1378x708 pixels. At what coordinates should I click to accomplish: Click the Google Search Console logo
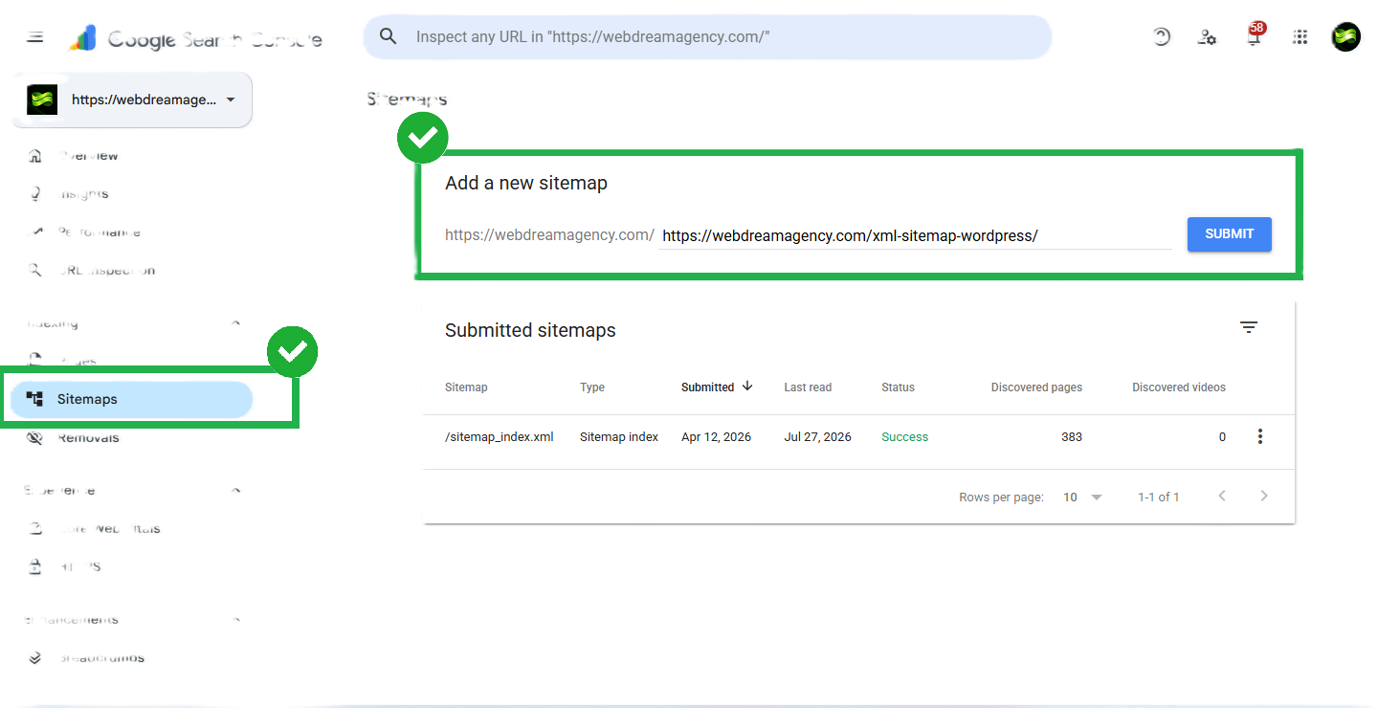(x=195, y=38)
